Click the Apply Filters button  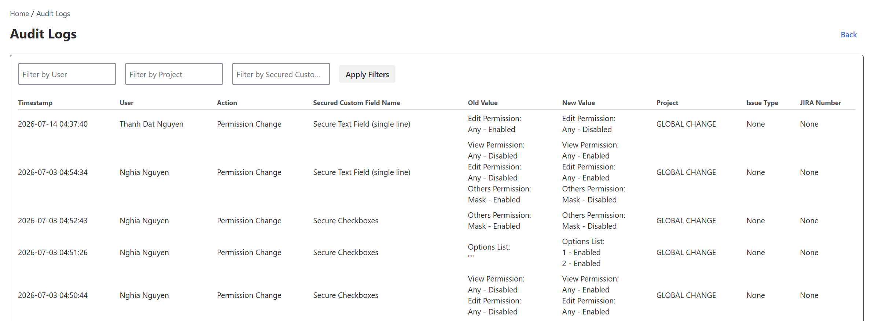[367, 74]
